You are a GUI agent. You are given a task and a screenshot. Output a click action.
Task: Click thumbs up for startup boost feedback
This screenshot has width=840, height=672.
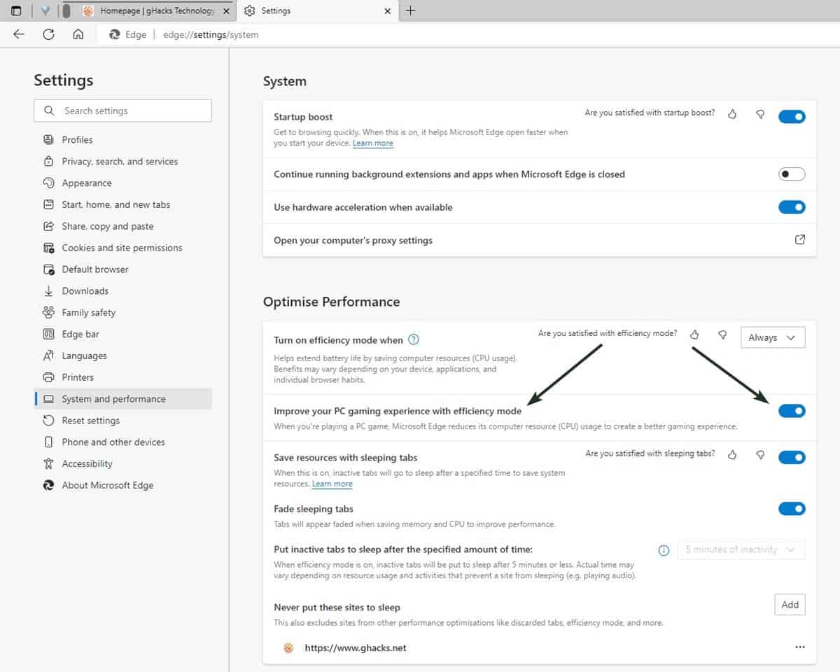(732, 114)
